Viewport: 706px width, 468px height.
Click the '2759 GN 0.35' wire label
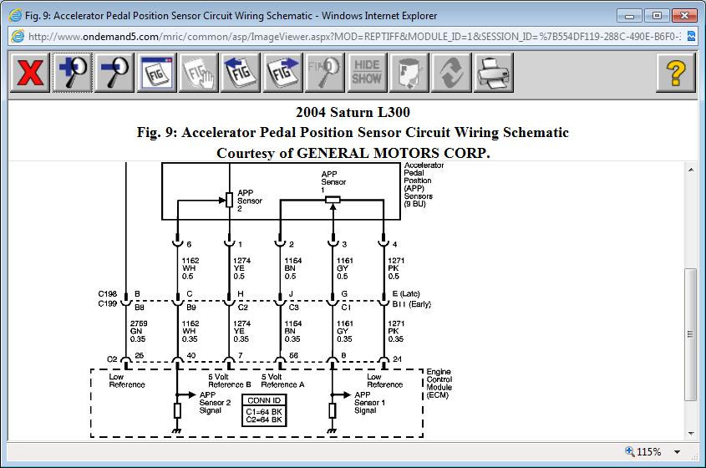click(139, 331)
